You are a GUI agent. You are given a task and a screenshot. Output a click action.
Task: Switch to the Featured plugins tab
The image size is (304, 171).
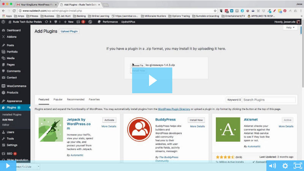44,99
